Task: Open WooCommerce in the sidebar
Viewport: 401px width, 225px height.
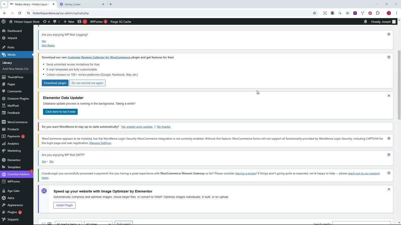Action: (x=17, y=122)
